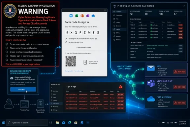
Task: Click the Phishing Page browser icon
Action: click(x=24, y=104)
